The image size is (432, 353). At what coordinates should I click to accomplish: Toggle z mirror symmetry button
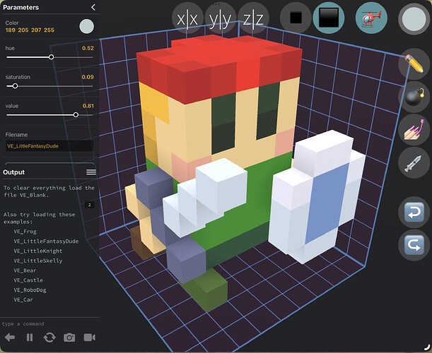(x=253, y=18)
